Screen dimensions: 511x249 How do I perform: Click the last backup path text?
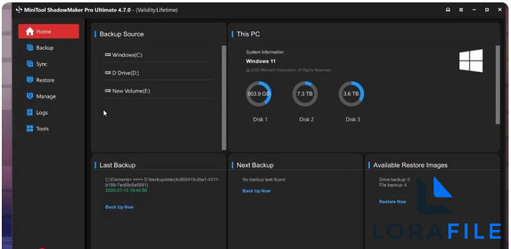point(162,182)
